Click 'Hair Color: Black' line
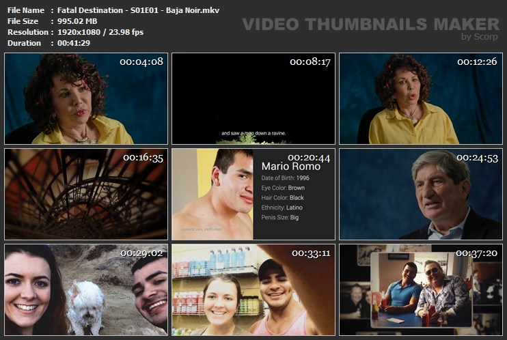The height and width of the screenshot is (340, 507). click(283, 198)
